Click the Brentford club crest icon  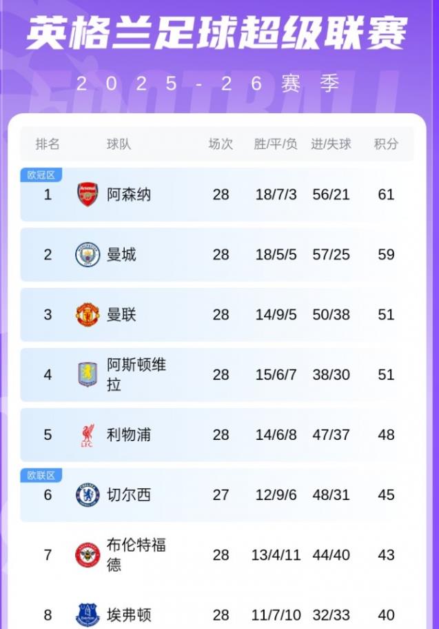click(x=88, y=555)
